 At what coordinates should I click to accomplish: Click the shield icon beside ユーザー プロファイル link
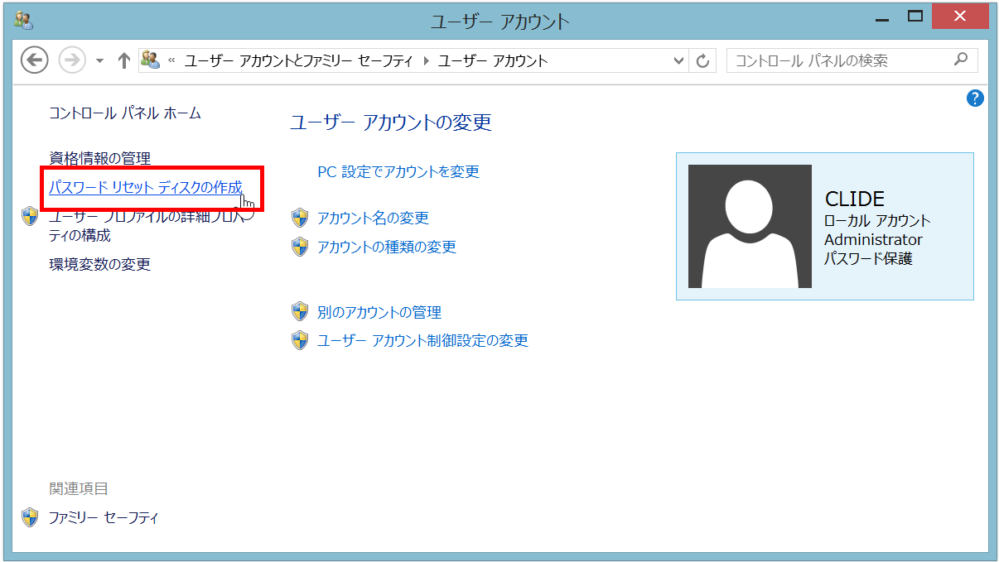(x=30, y=217)
